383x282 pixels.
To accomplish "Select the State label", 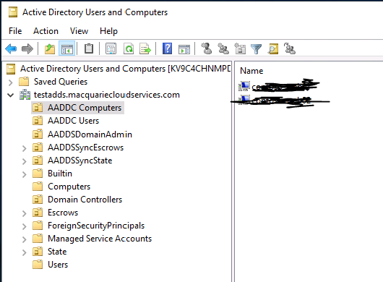I will click(57, 252).
